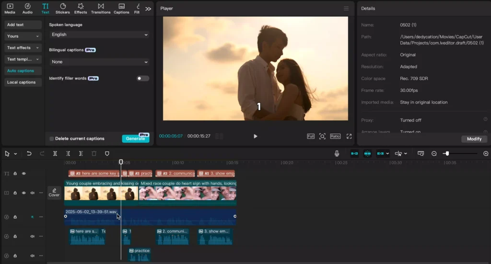
Task: Open the selection tool dropdown arrow
Action: click(x=15, y=154)
